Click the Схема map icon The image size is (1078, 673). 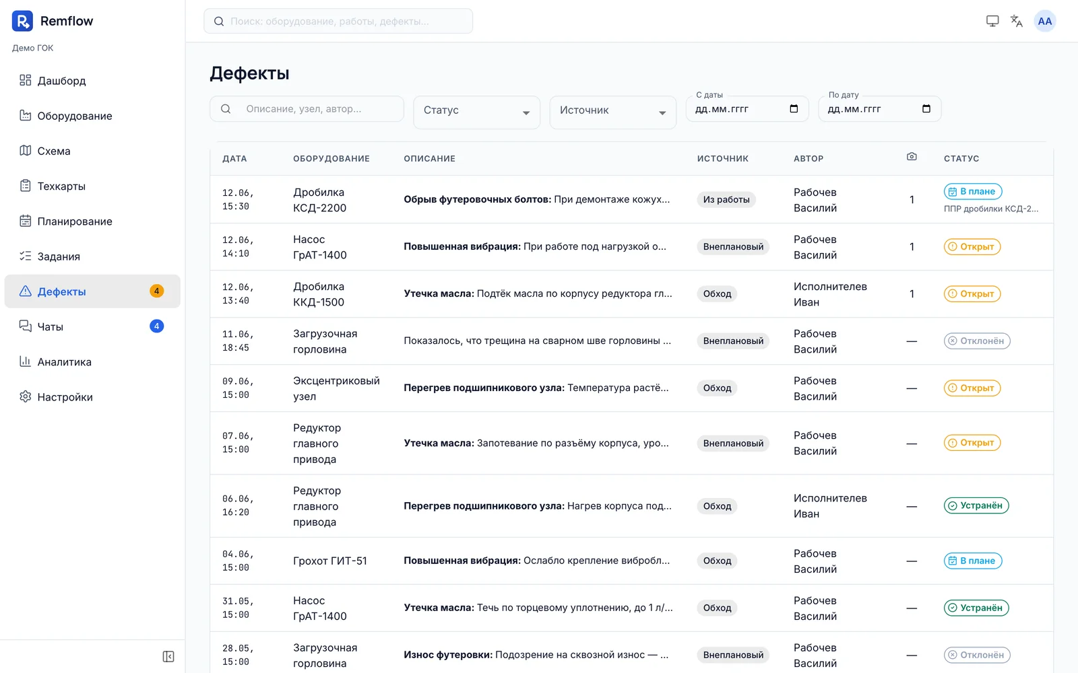point(26,150)
